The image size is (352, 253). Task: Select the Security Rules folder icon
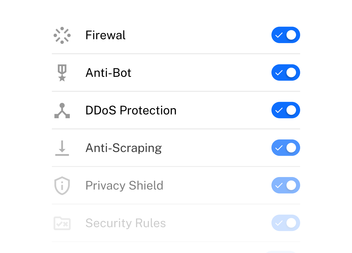tap(62, 223)
